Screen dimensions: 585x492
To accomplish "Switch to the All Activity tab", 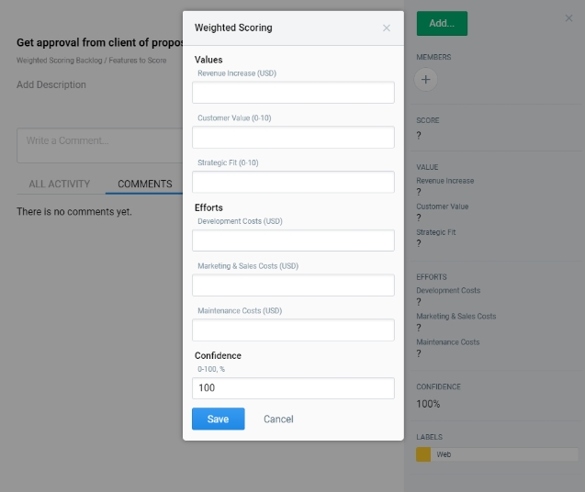I will pyautogui.click(x=60, y=184).
